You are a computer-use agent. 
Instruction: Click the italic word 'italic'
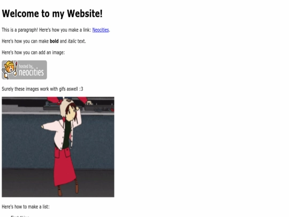click(x=72, y=41)
